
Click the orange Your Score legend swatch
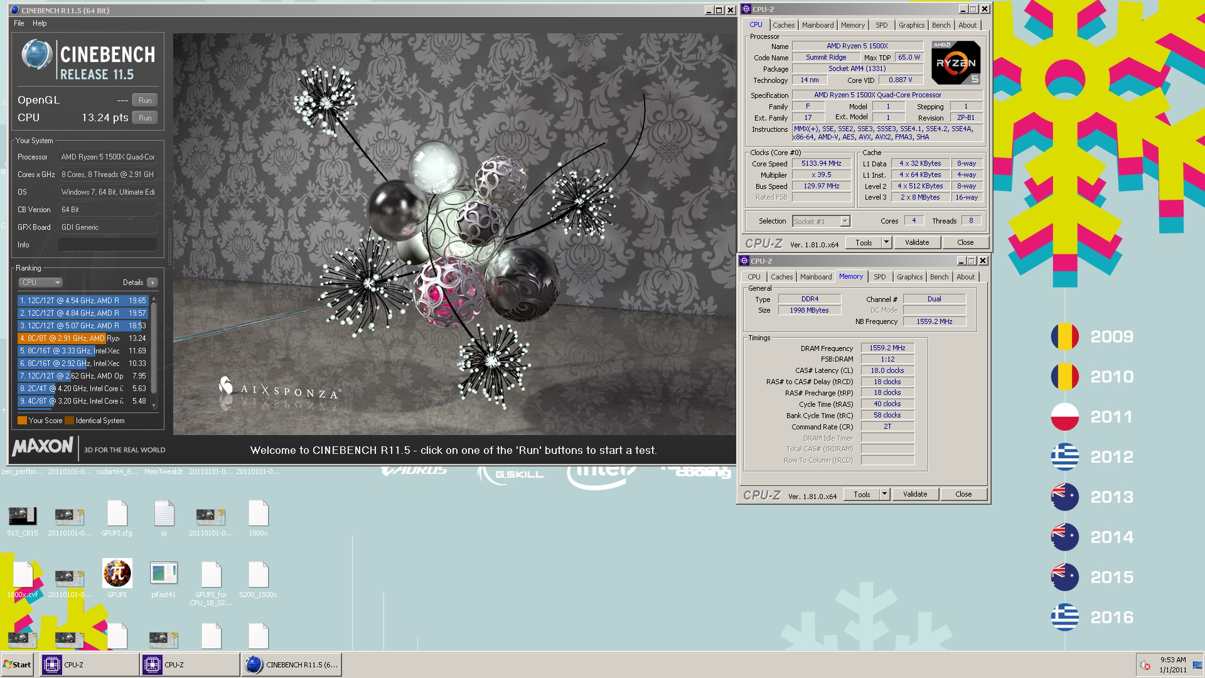click(22, 421)
